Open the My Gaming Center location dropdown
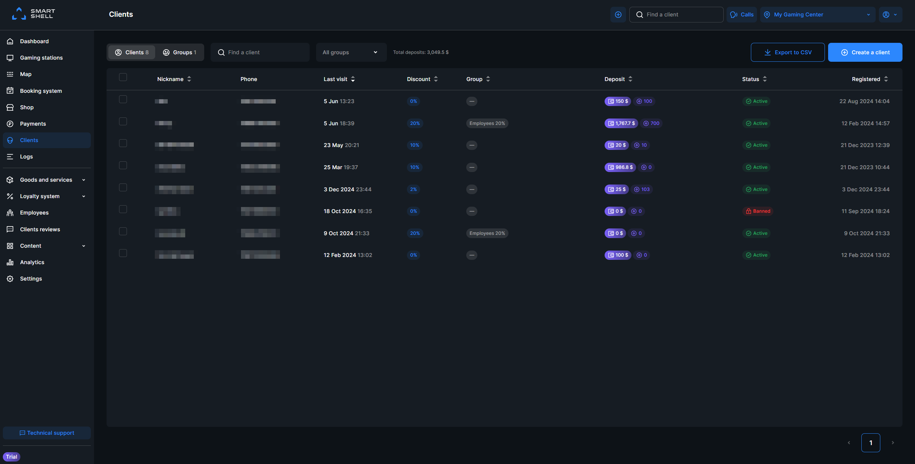 817,15
